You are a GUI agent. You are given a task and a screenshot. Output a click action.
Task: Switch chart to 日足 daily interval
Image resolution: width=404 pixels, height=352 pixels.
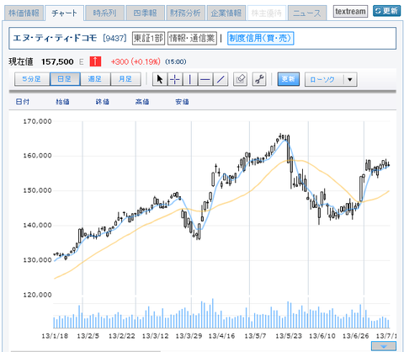(x=65, y=79)
